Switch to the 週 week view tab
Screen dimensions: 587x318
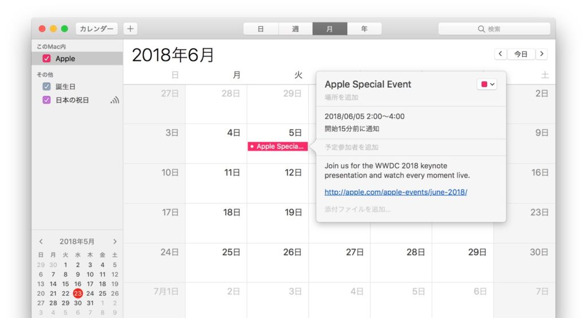tap(295, 29)
